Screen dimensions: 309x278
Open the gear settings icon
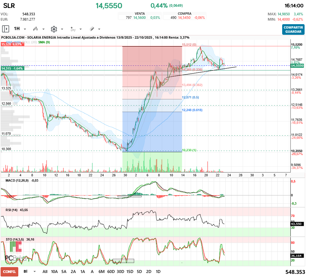coord(54,29)
